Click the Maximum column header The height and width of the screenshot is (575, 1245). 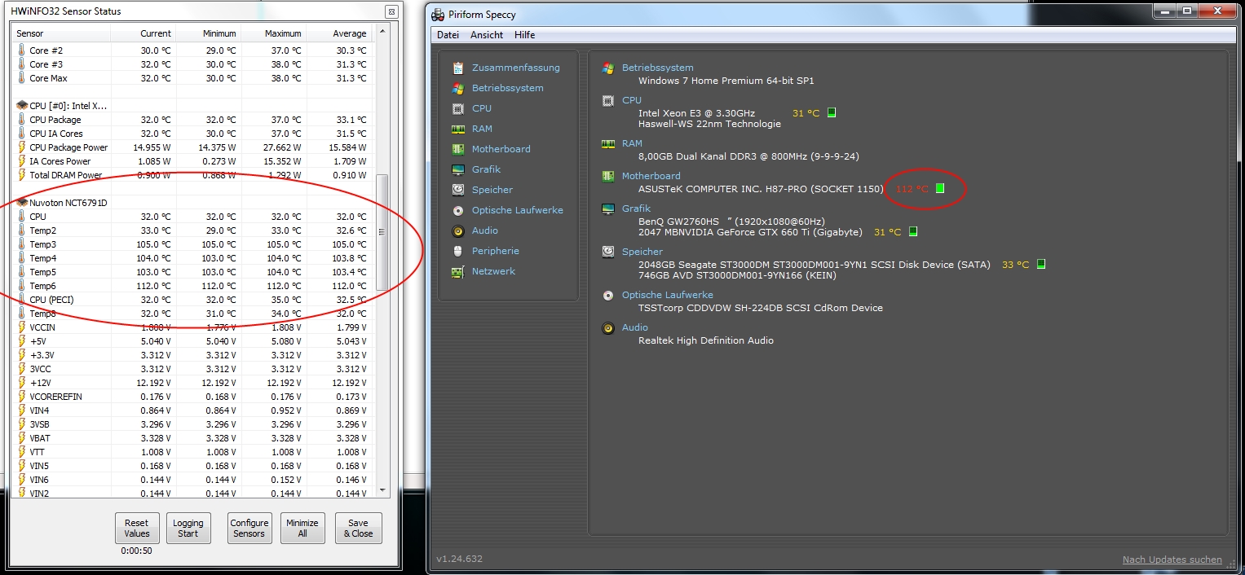click(x=273, y=33)
